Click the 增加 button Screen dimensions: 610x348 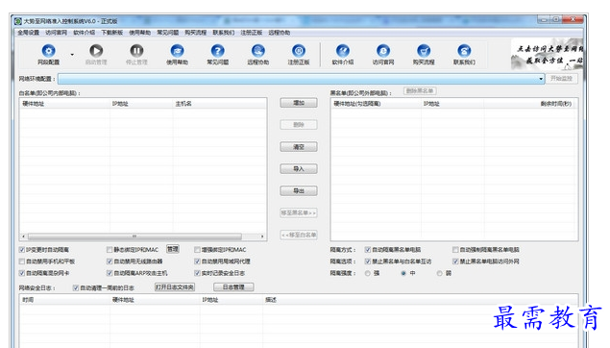click(x=299, y=103)
